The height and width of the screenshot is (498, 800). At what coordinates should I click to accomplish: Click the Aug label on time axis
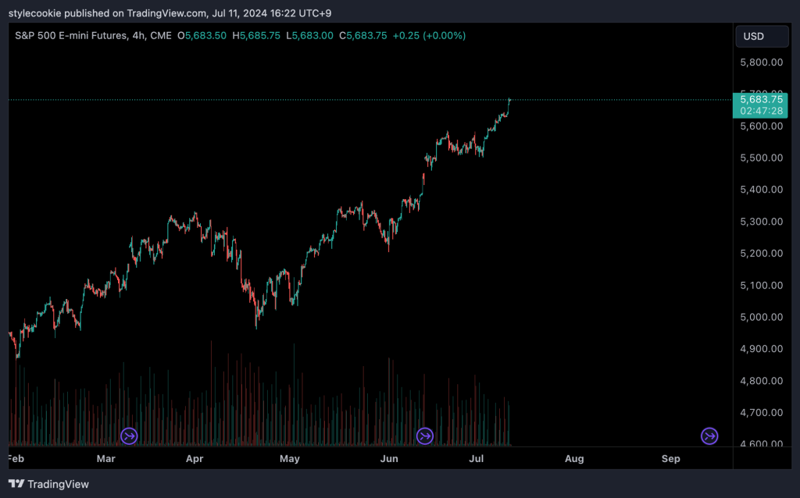pos(573,459)
